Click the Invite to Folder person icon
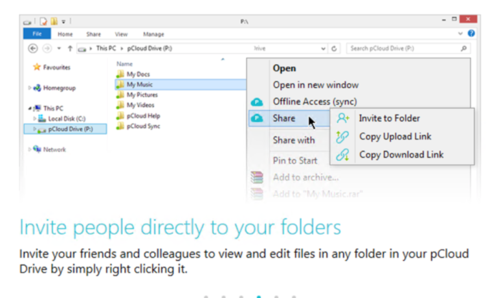The image size is (497, 298). 342,118
